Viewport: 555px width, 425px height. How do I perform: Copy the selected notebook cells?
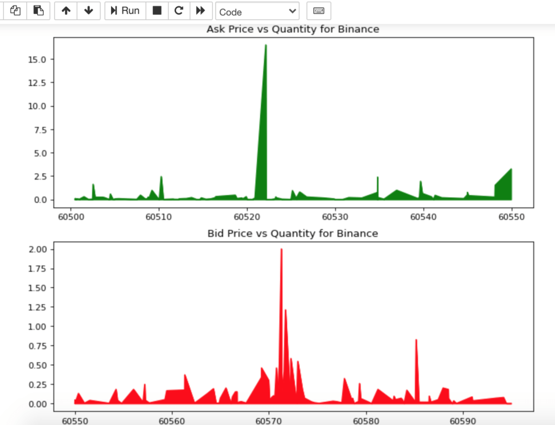click(15, 10)
